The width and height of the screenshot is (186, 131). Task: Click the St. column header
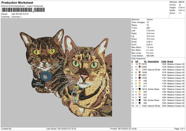[145, 61]
